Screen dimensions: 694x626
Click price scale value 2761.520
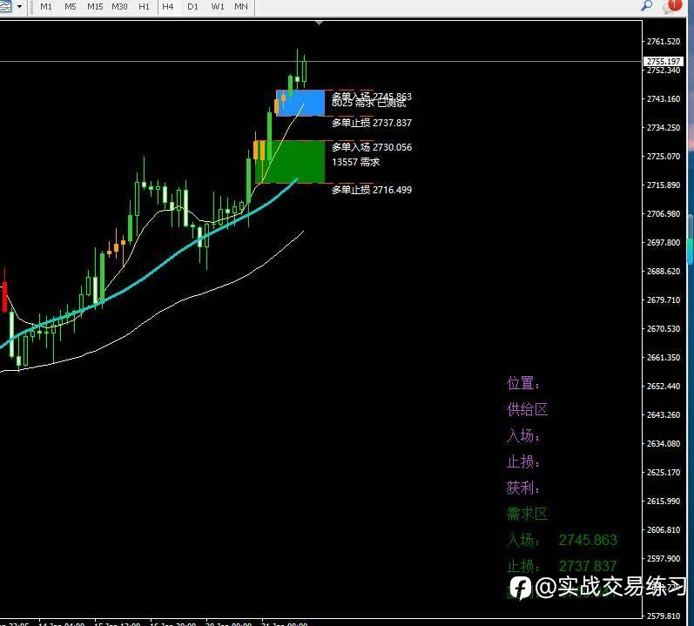[x=664, y=42]
